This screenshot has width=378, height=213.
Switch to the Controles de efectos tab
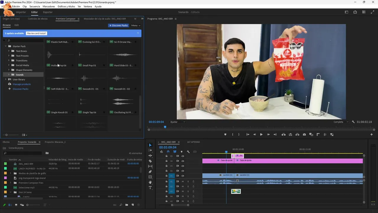(38, 19)
